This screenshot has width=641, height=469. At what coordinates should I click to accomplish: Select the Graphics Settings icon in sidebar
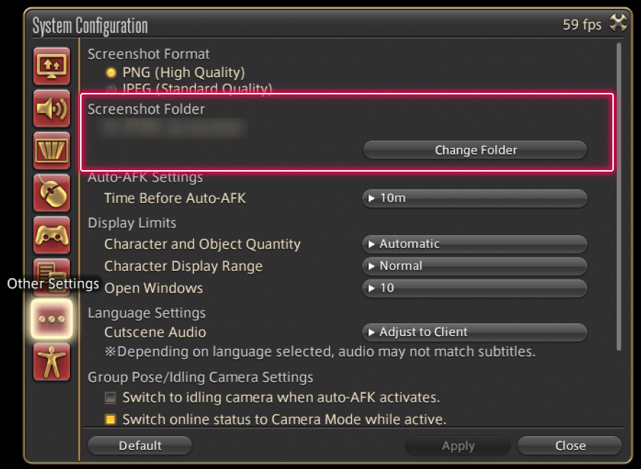52,151
